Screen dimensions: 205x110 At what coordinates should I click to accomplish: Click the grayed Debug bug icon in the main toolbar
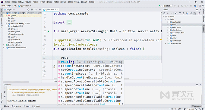tap(178, 6)
